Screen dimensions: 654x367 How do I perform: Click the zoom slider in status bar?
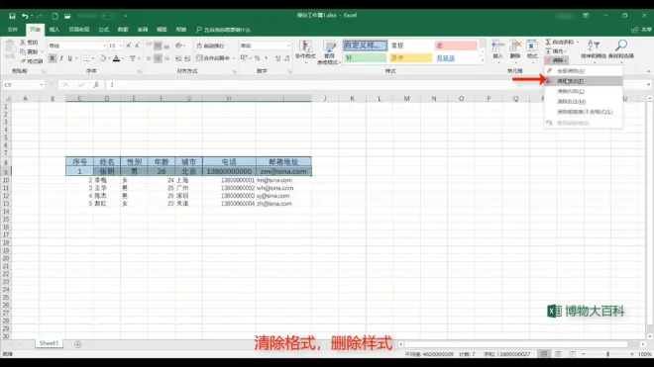607,354
